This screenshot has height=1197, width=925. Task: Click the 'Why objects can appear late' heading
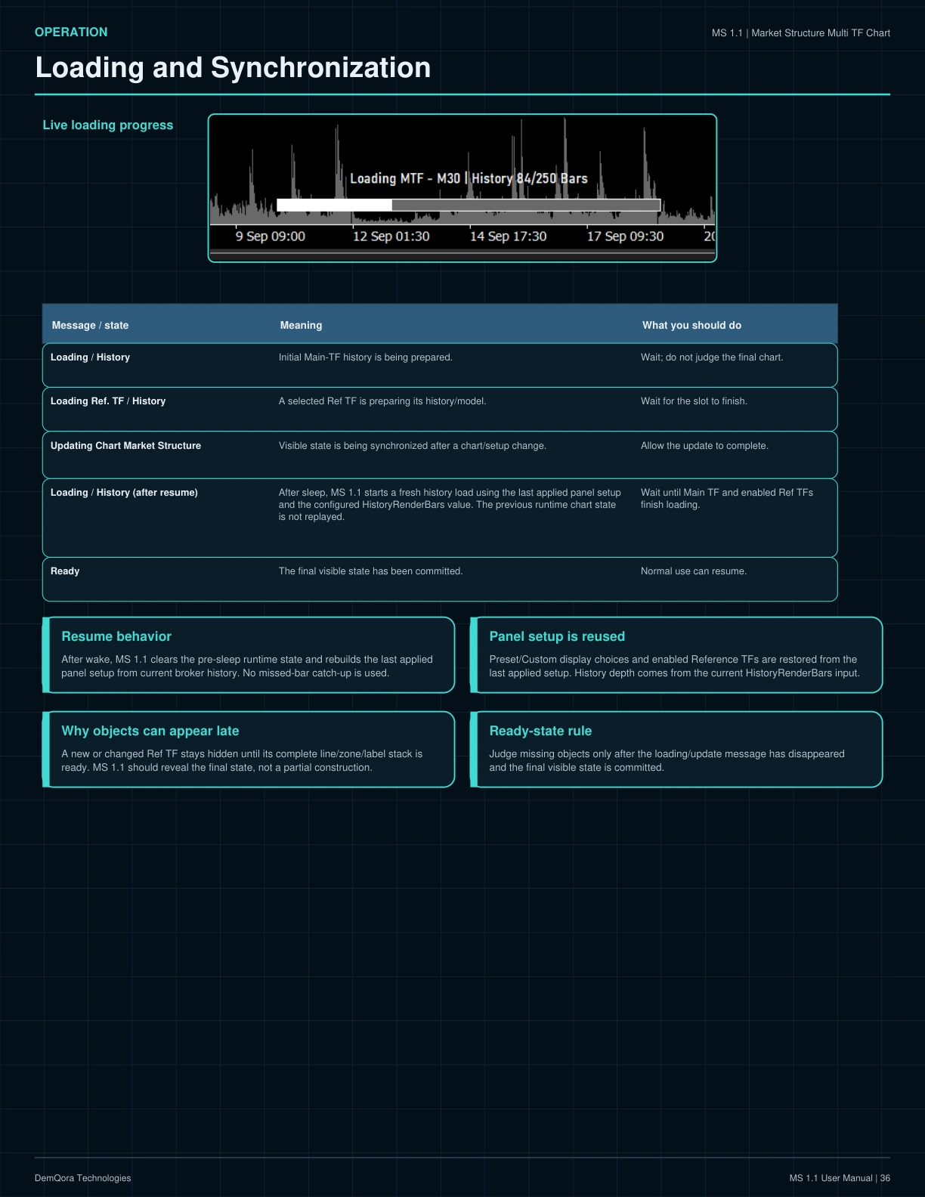pos(150,731)
